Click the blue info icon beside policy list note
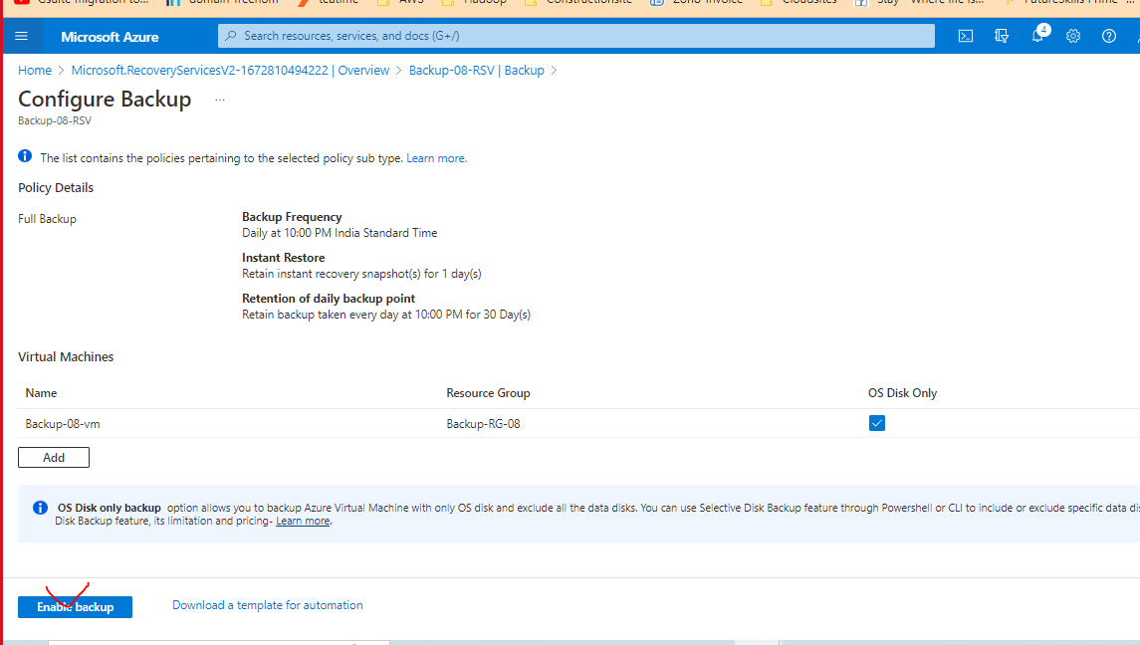This screenshot has width=1140, height=645. (x=25, y=156)
